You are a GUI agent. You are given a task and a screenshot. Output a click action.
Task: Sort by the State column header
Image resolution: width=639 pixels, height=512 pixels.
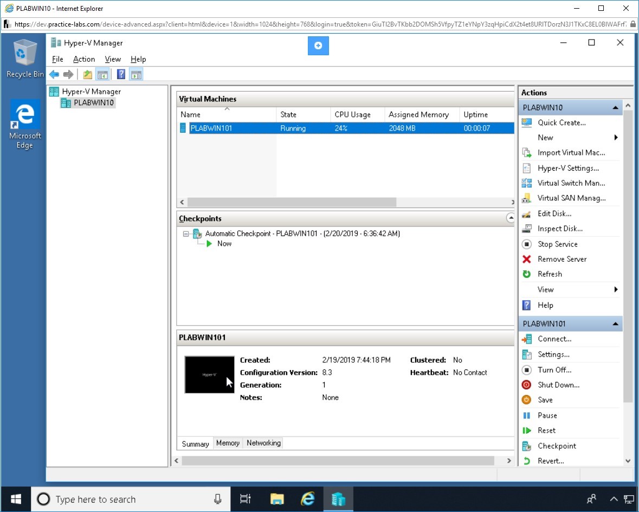coord(303,114)
